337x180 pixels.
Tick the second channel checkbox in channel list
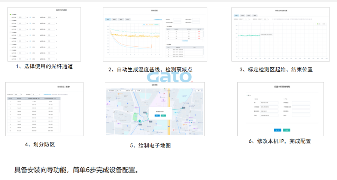(x=10, y=21)
